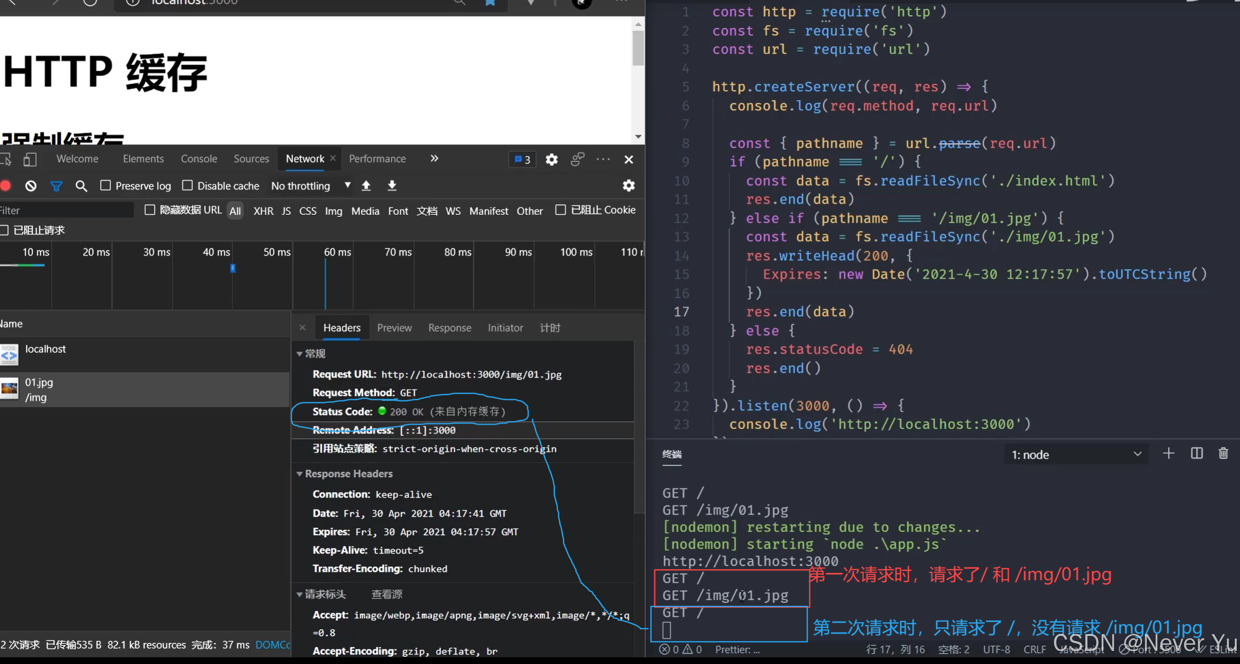
Task: Open DevTools settings gear icon
Action: (552, 159)
